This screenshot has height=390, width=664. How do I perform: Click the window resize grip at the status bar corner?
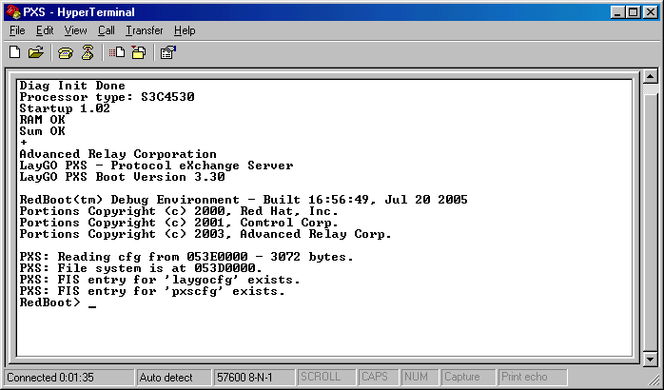654,379
